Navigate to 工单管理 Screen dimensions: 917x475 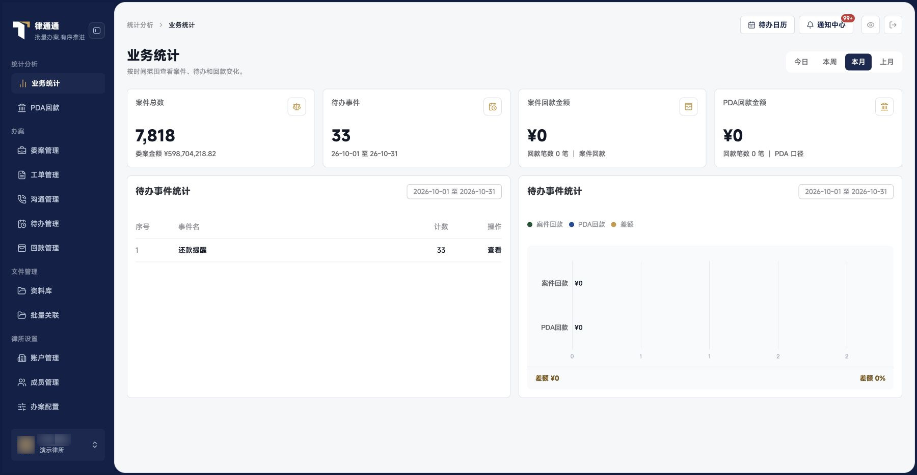click(58, 175)
